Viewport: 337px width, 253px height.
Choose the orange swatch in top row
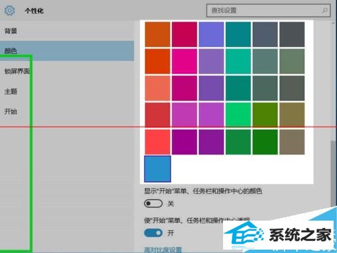pos(158,34)
